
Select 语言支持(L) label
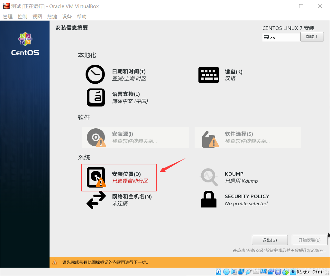126,94
